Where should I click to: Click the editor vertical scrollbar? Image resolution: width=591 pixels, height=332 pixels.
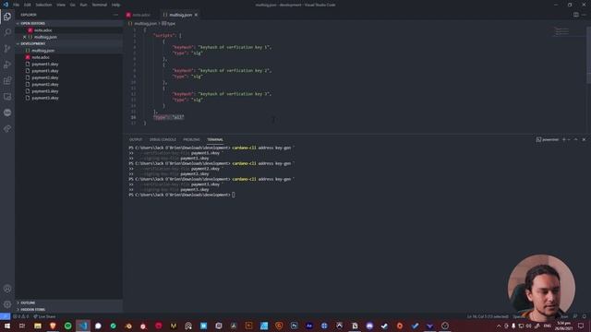coord(589,55)
